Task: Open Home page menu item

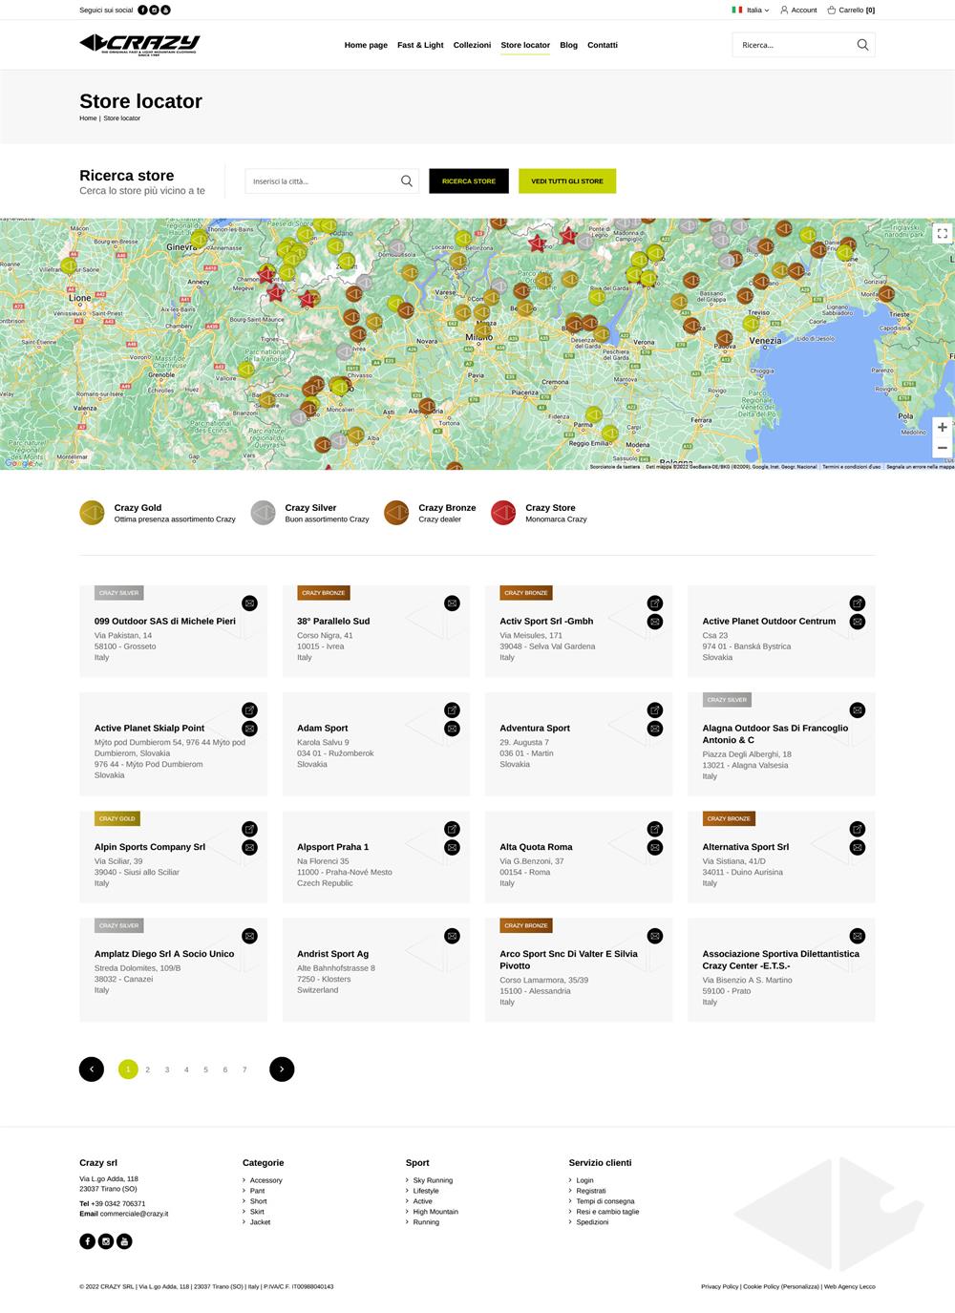Action: click(366, 45)
